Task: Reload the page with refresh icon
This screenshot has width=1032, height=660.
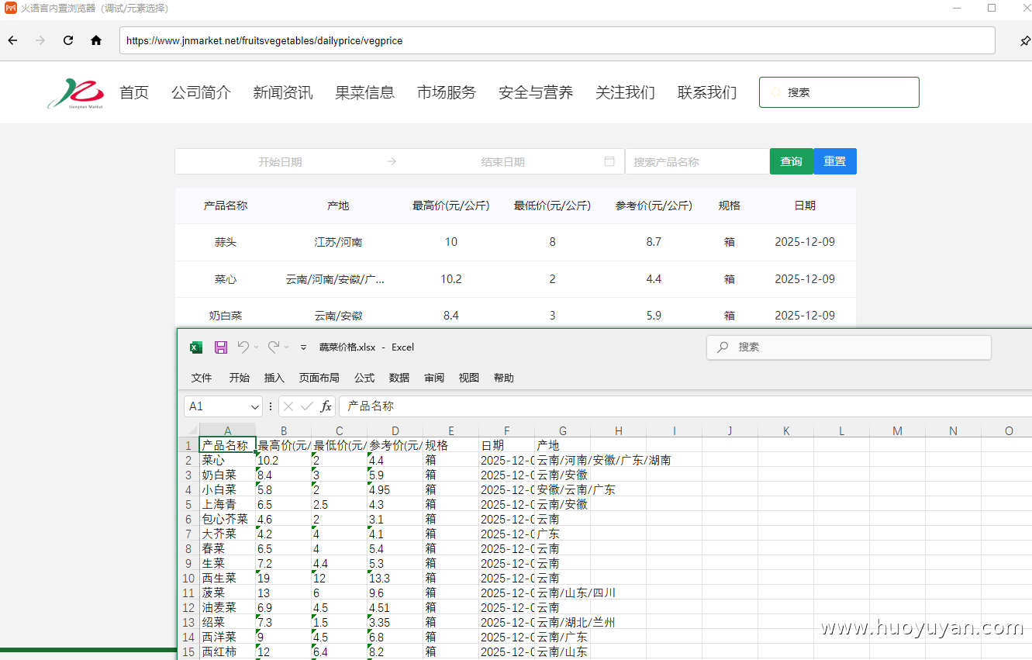Action: 68,40
